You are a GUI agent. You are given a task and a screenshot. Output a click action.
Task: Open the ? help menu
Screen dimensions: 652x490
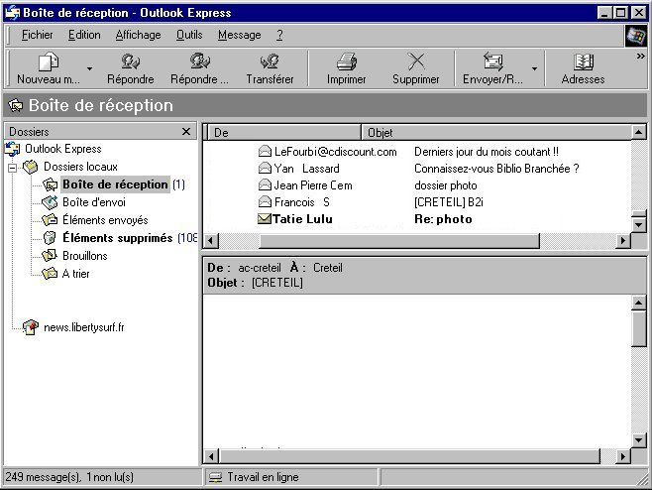279,35
